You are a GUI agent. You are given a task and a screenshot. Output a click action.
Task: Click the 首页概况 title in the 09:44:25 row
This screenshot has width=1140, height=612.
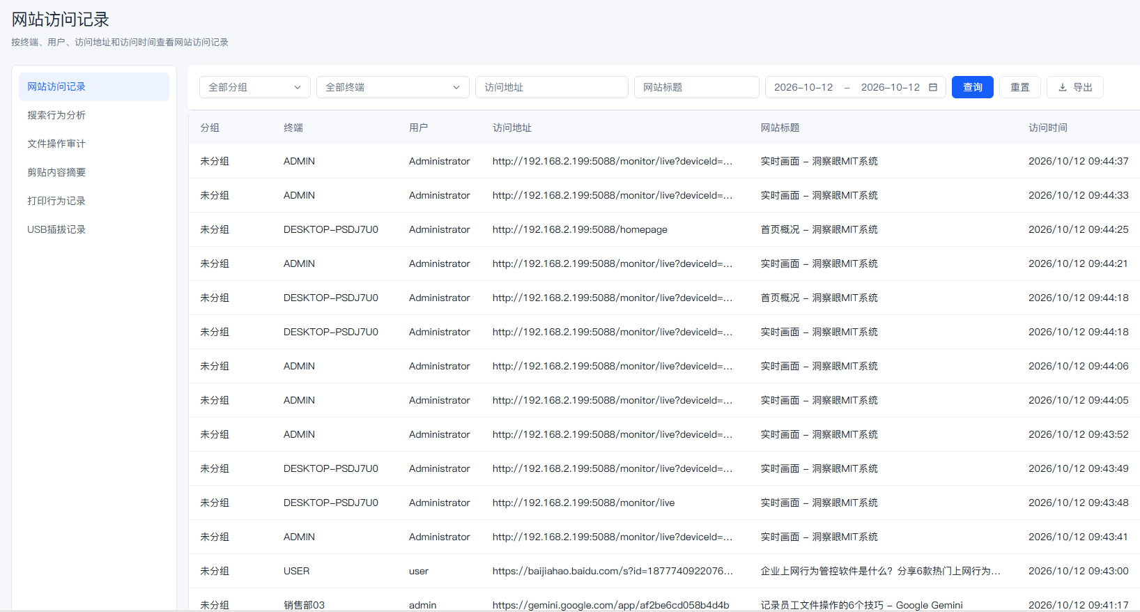pos(819,229)
